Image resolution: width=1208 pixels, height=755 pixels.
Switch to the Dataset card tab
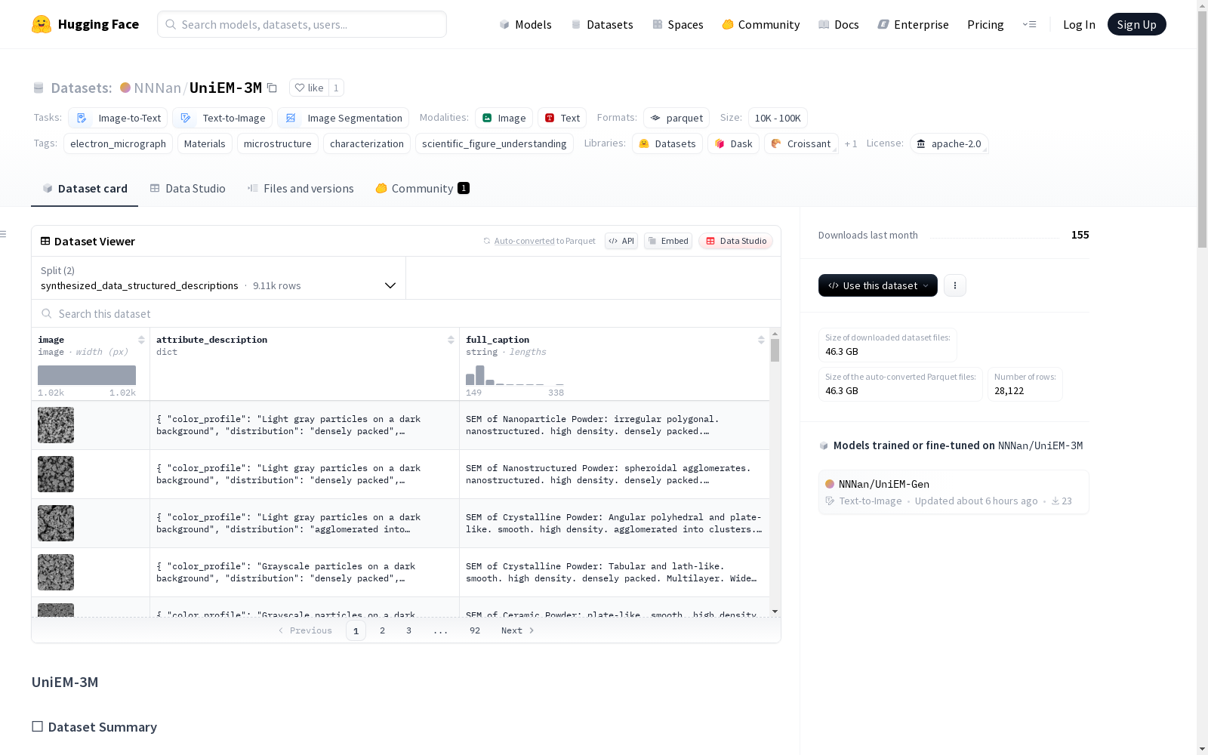pyautogui.click(x=85, y=189)
